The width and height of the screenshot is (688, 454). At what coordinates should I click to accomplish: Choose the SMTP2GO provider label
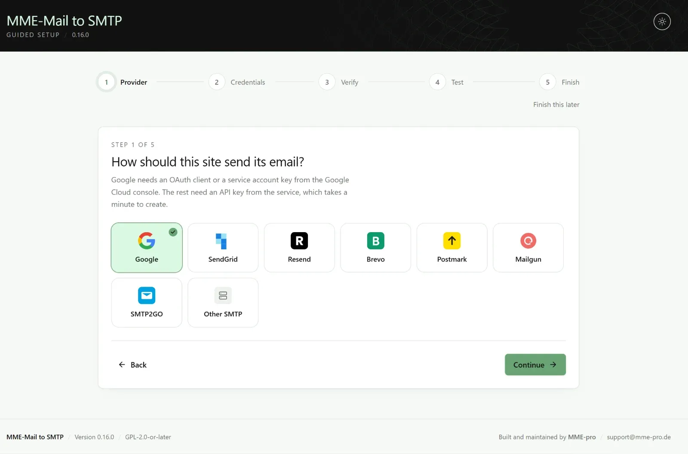tap(147, 314)
